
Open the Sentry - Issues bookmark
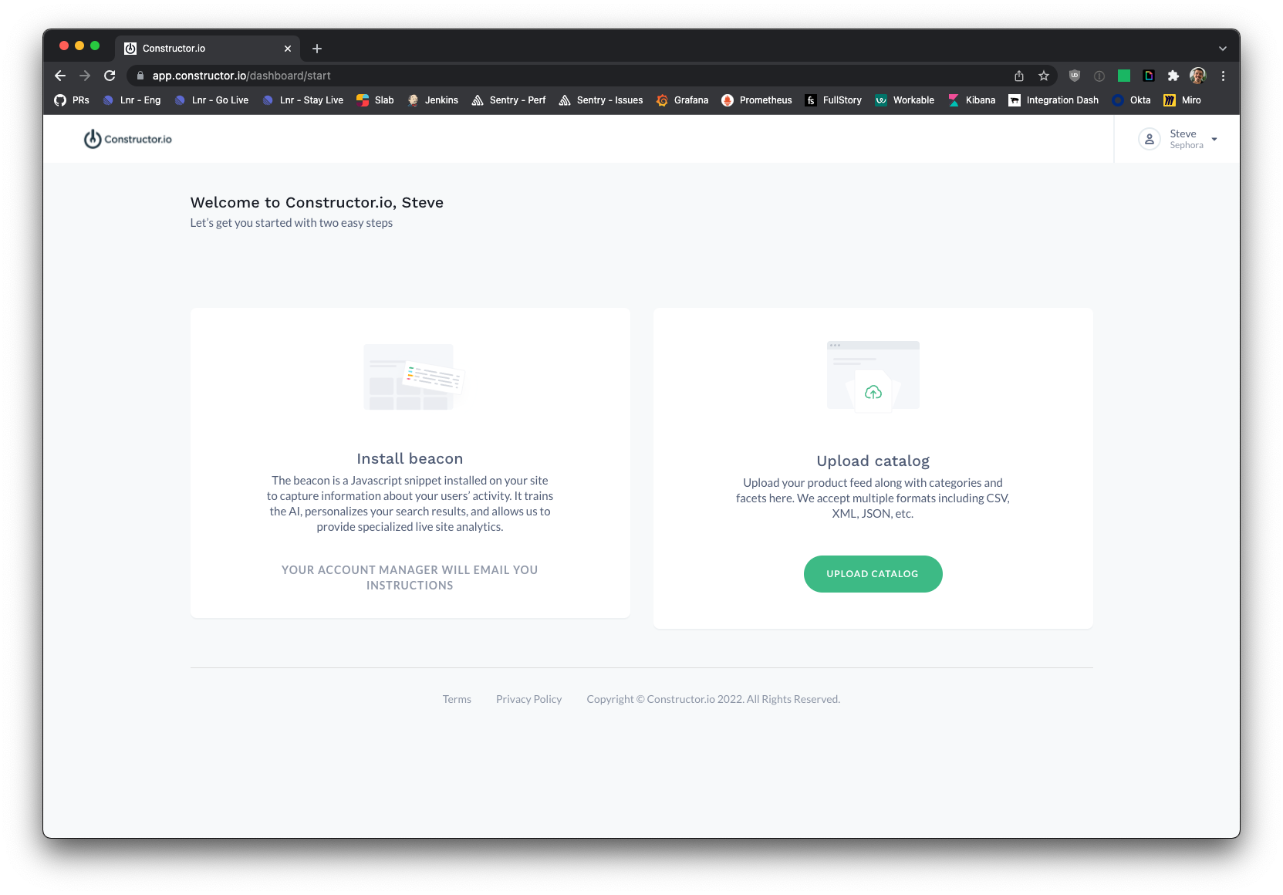coord(601,100)
